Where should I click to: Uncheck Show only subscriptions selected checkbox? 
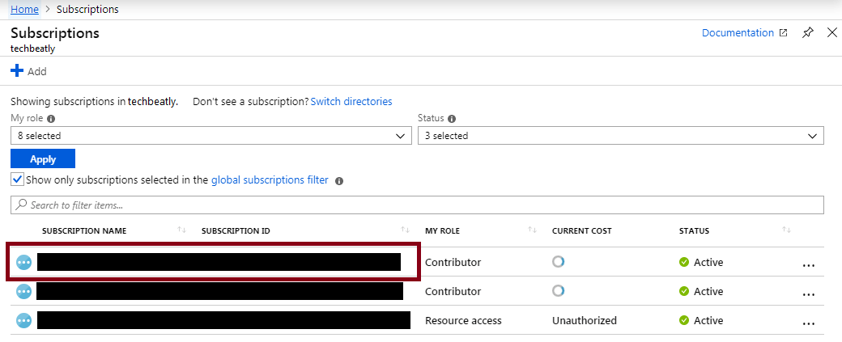pos(17,180)
